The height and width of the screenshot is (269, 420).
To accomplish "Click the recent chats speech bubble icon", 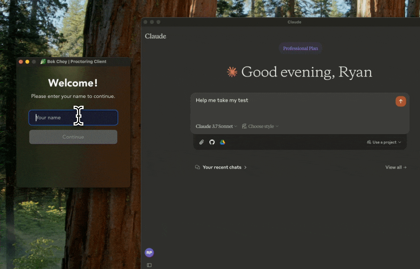I will (x=197, y=167).
